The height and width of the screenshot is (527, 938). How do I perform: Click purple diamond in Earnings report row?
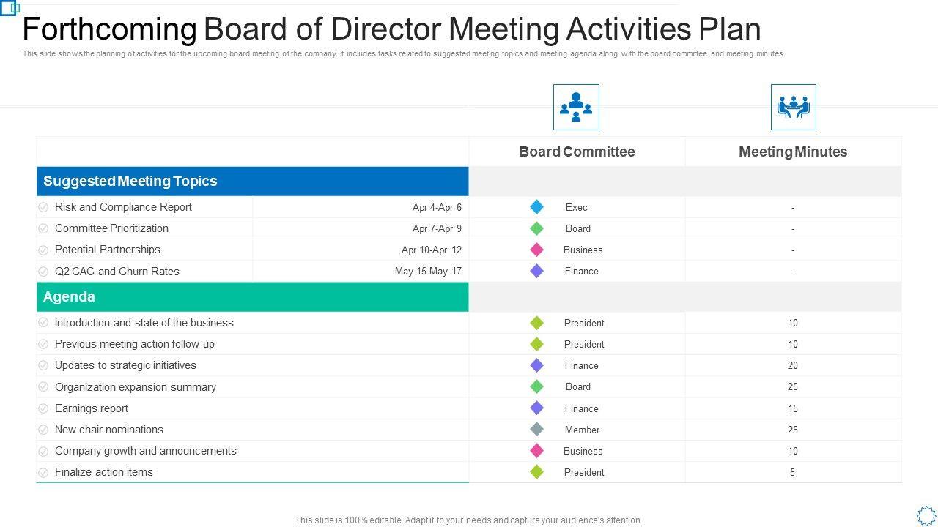[x=537, y=408]
